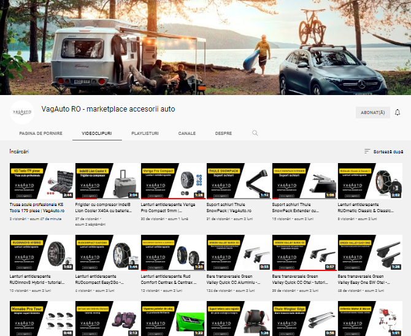Click channel name VagAuto RO marketplace
The width and height of the screenshot is (411, 336).
tap(108, 109)
